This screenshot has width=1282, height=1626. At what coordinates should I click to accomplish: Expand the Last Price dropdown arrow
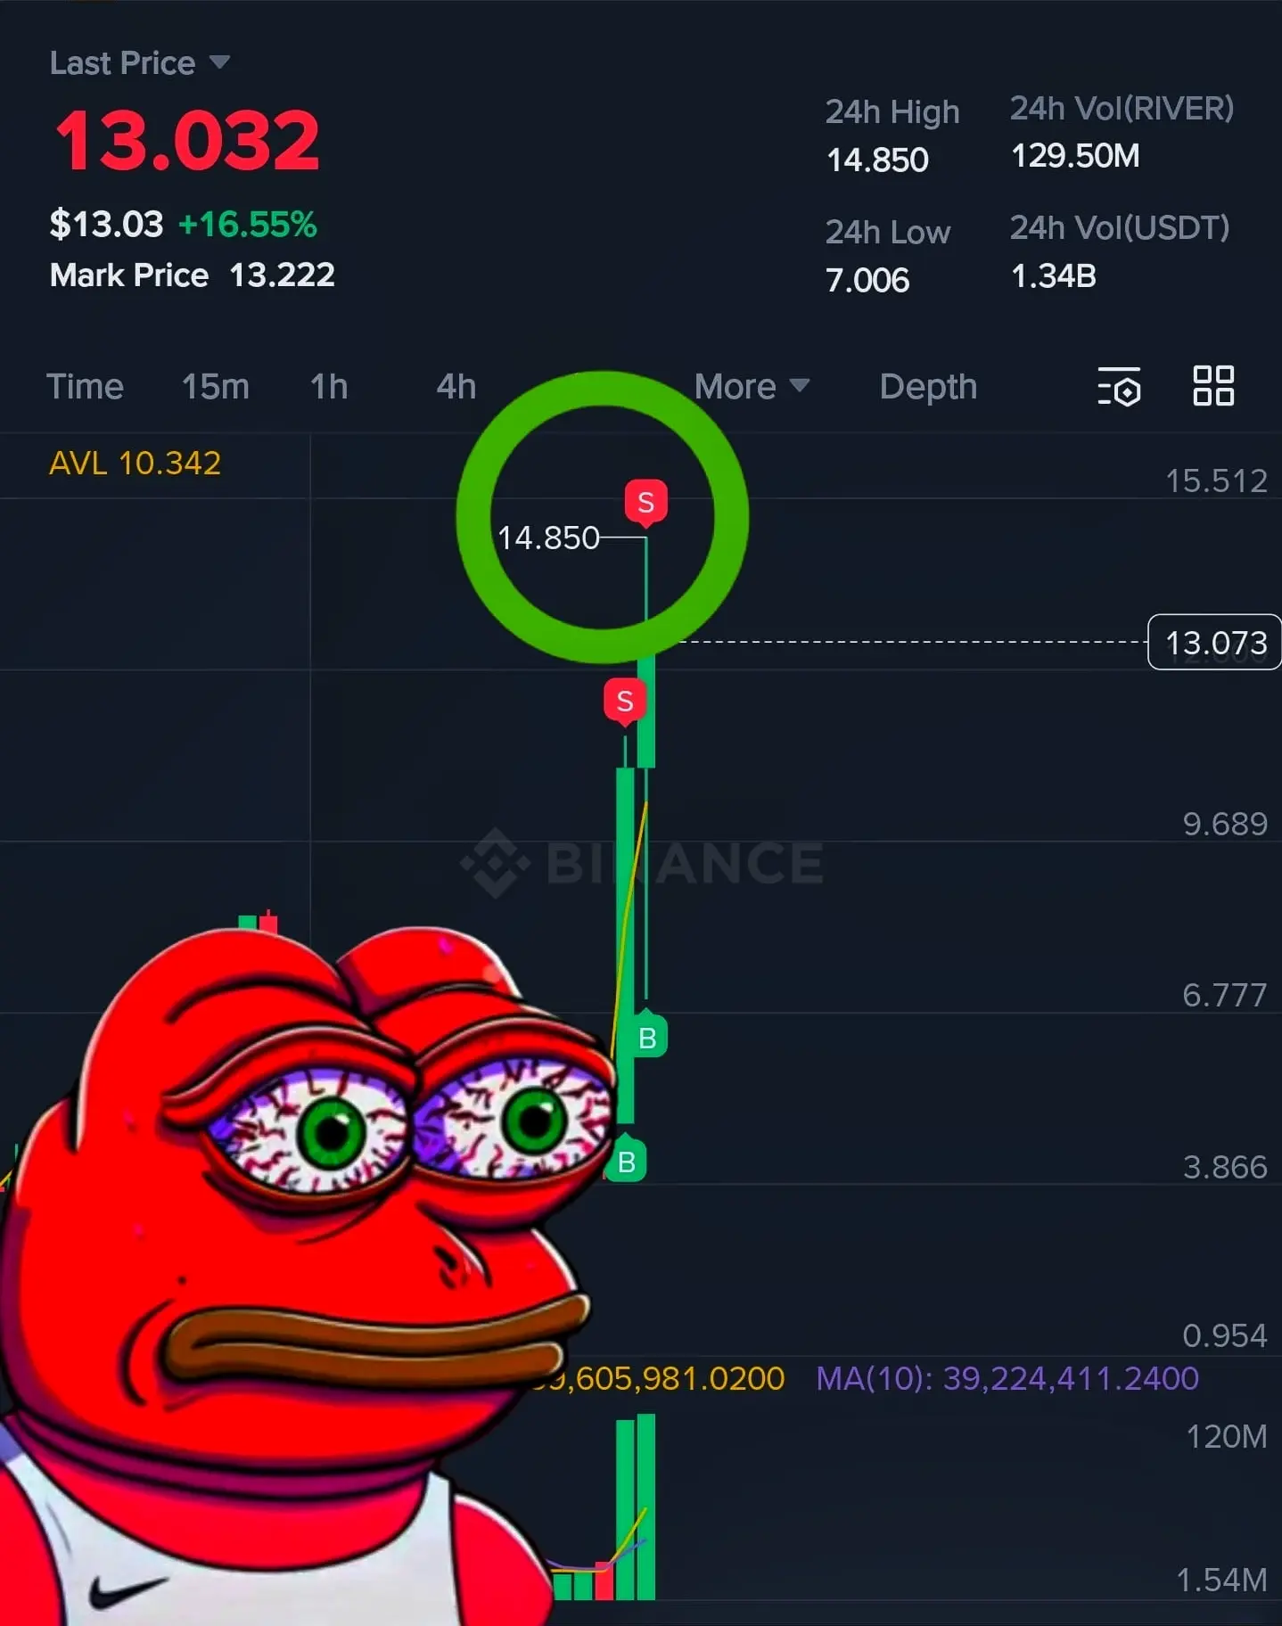point(219,62)
